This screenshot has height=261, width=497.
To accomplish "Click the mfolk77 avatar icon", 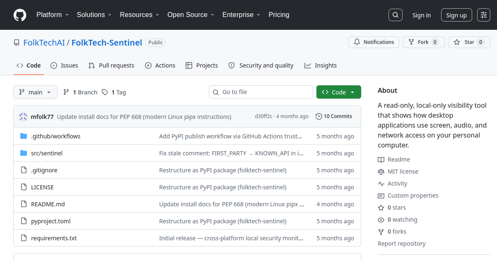I will point(23,116).
